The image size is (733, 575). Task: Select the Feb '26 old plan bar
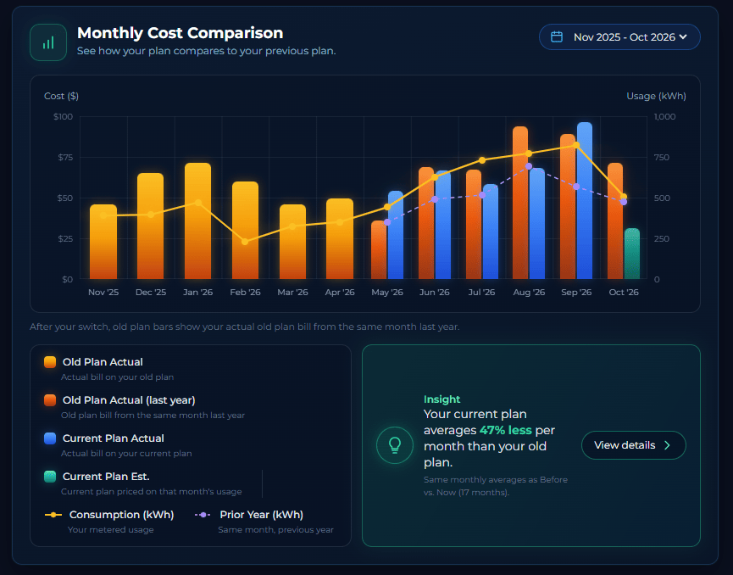245,231
